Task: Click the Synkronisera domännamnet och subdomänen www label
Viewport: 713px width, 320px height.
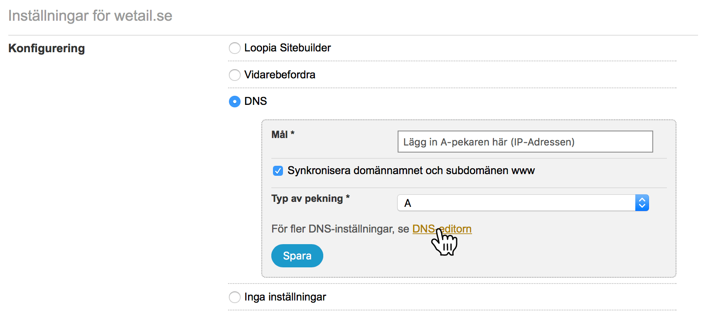Action: click(411, 171)
